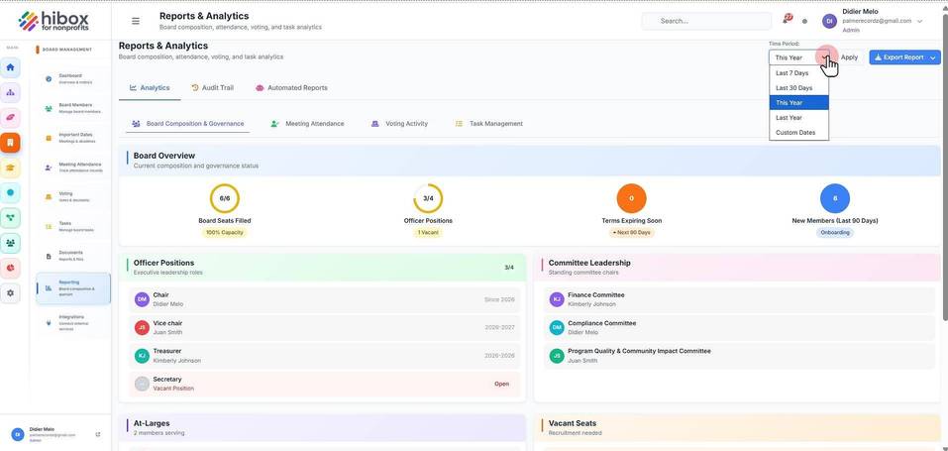Viewport: 948px width, 451px height.
Task: Click the 'Open' label in Secretary row
Action: coord(502,384)
